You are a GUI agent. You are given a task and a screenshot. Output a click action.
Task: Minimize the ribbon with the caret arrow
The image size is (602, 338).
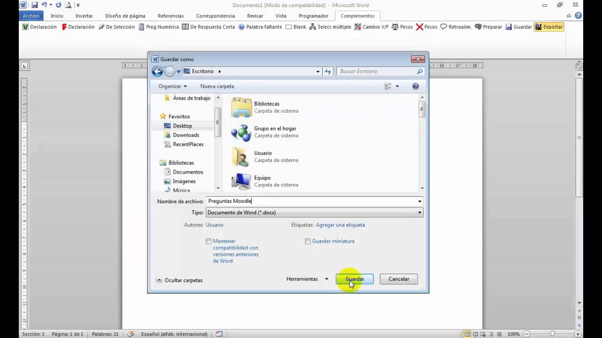[570, 15]
